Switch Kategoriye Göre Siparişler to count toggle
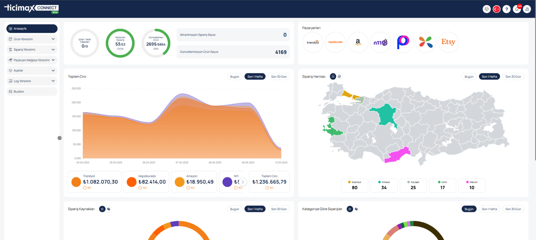 [x=350, y=209]
